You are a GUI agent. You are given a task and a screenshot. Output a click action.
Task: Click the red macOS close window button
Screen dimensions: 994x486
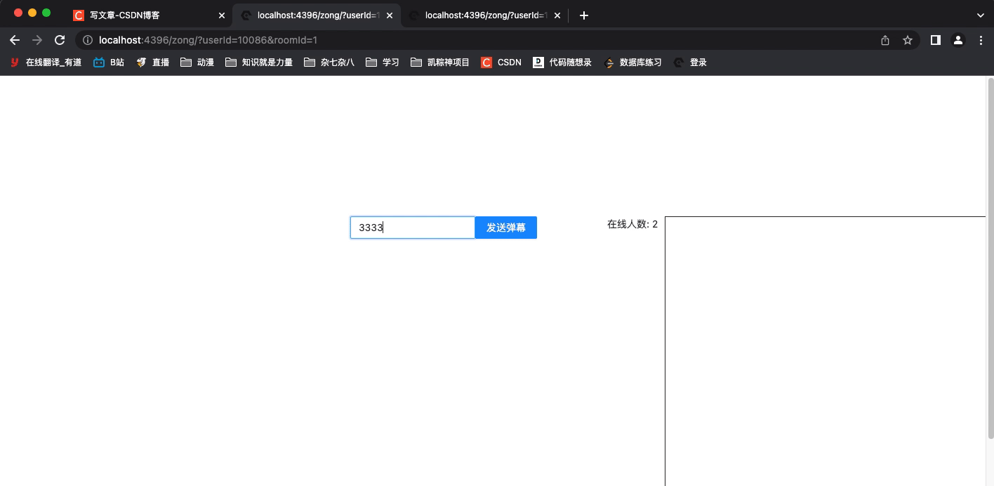point(18,13)
